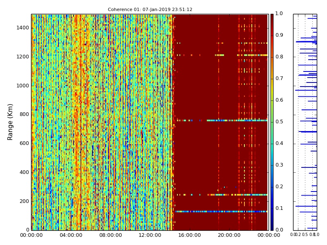Click the colorbar label 0.2
This screenshot has width=327, height=245.
point(279,187)
